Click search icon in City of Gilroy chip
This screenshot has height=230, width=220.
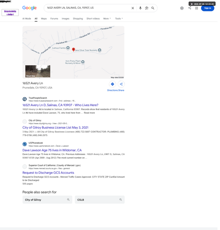(68, 200)
